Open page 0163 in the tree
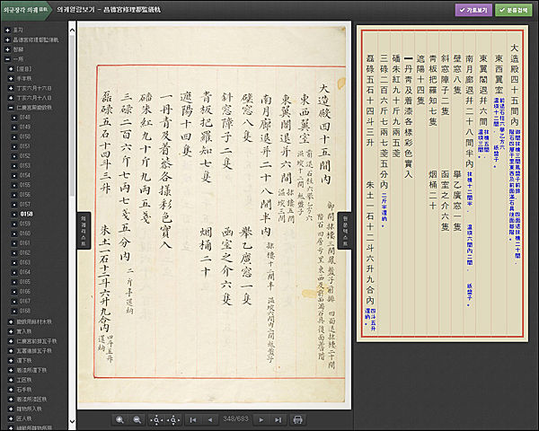Viewport: 539px width, 431px height. click(25, 262)
